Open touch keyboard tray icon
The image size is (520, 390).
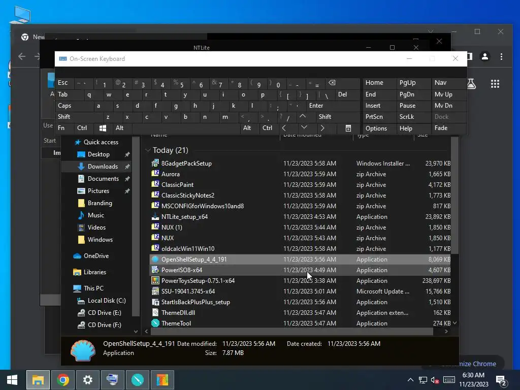[449, 380]
